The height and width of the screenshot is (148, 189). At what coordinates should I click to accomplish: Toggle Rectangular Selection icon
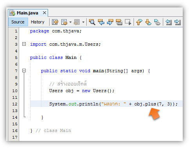tap(128, 22)
